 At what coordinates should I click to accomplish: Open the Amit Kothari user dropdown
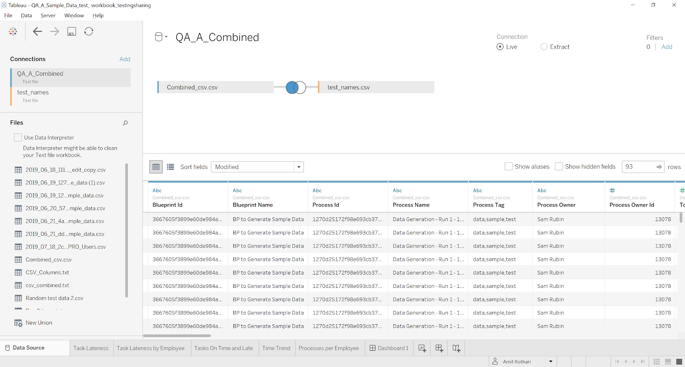pos(551,361)
